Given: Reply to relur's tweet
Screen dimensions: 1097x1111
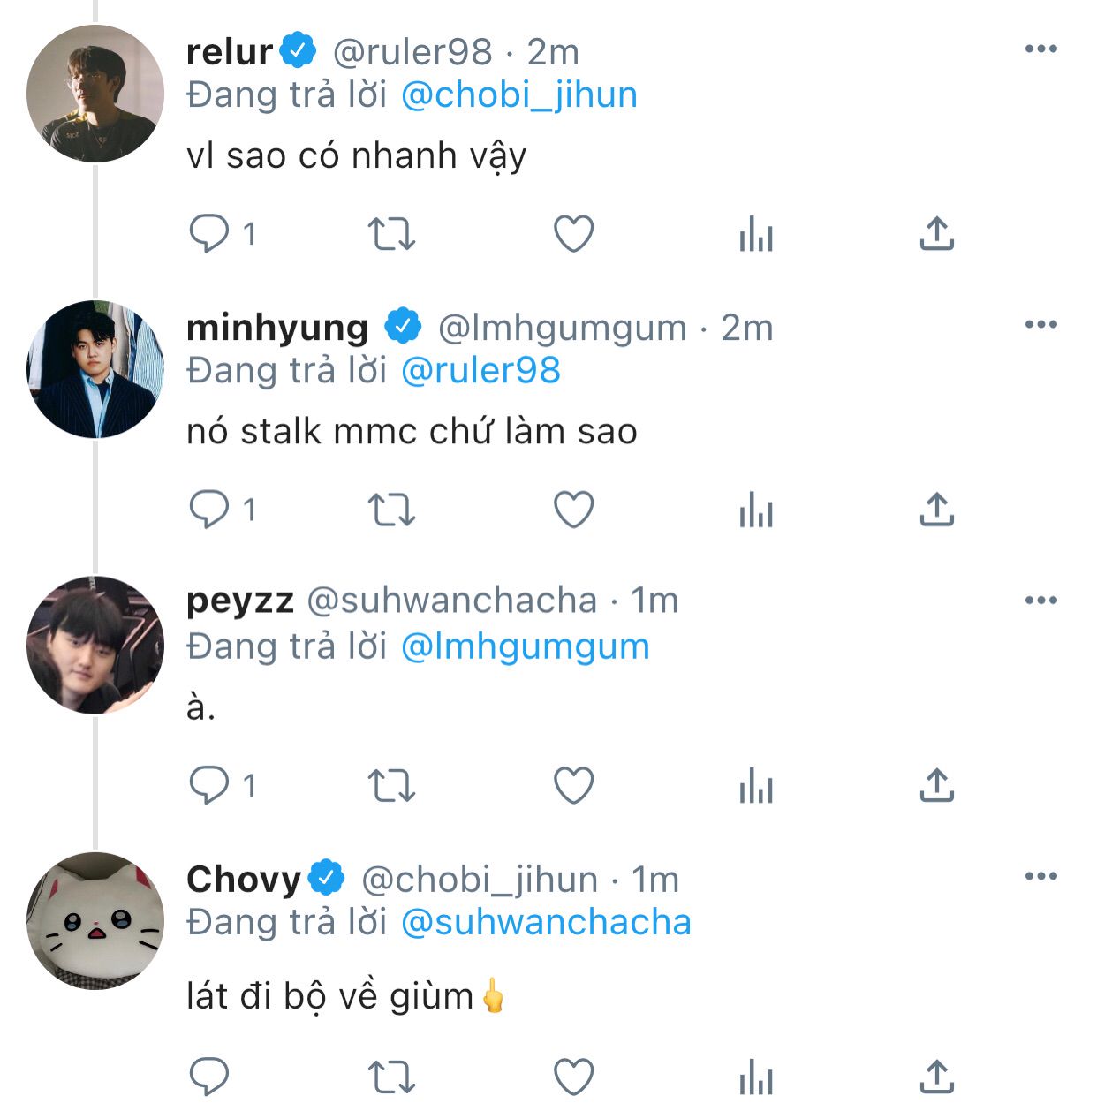Looking at the screenshot, I should click(x=209, y=234).
